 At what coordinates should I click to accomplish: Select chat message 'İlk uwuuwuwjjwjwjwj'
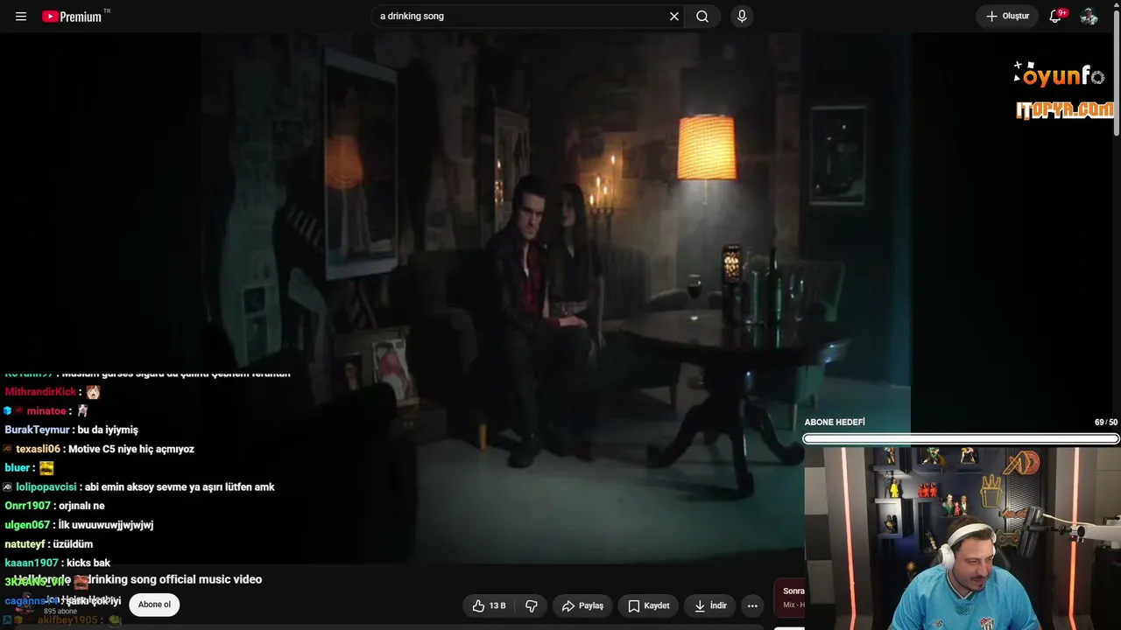[x=106, y=525]
